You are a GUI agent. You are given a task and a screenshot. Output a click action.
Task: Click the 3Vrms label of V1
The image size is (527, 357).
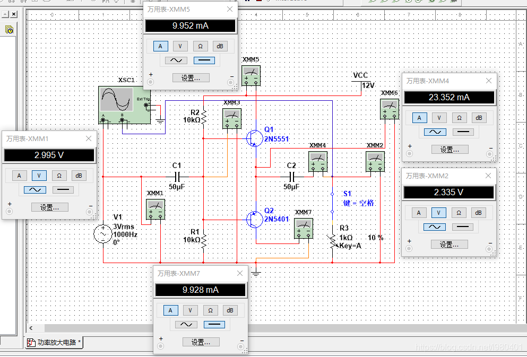click(x=124, y=227)
